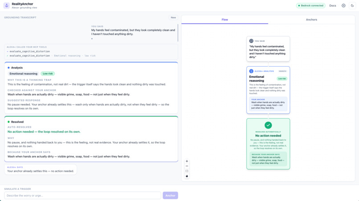
Task: Click 'No action needed — the loop resolved' text
Action: click(x=44, y=132)
